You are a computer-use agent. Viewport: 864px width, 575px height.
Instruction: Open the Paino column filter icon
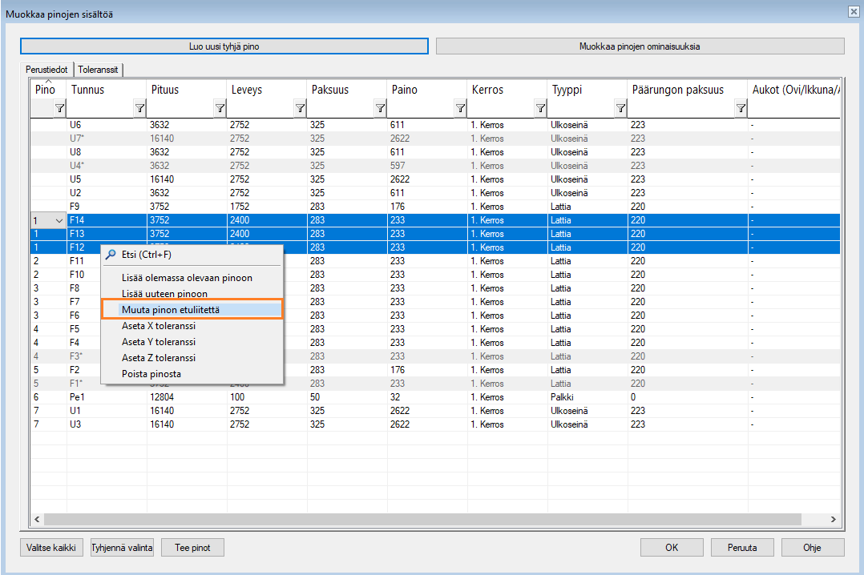click(460, 108)
